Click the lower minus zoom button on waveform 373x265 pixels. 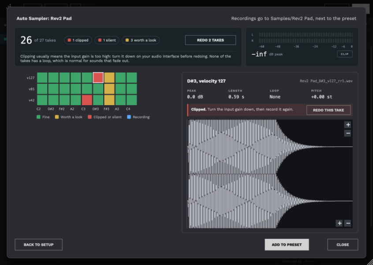[348, 223]
